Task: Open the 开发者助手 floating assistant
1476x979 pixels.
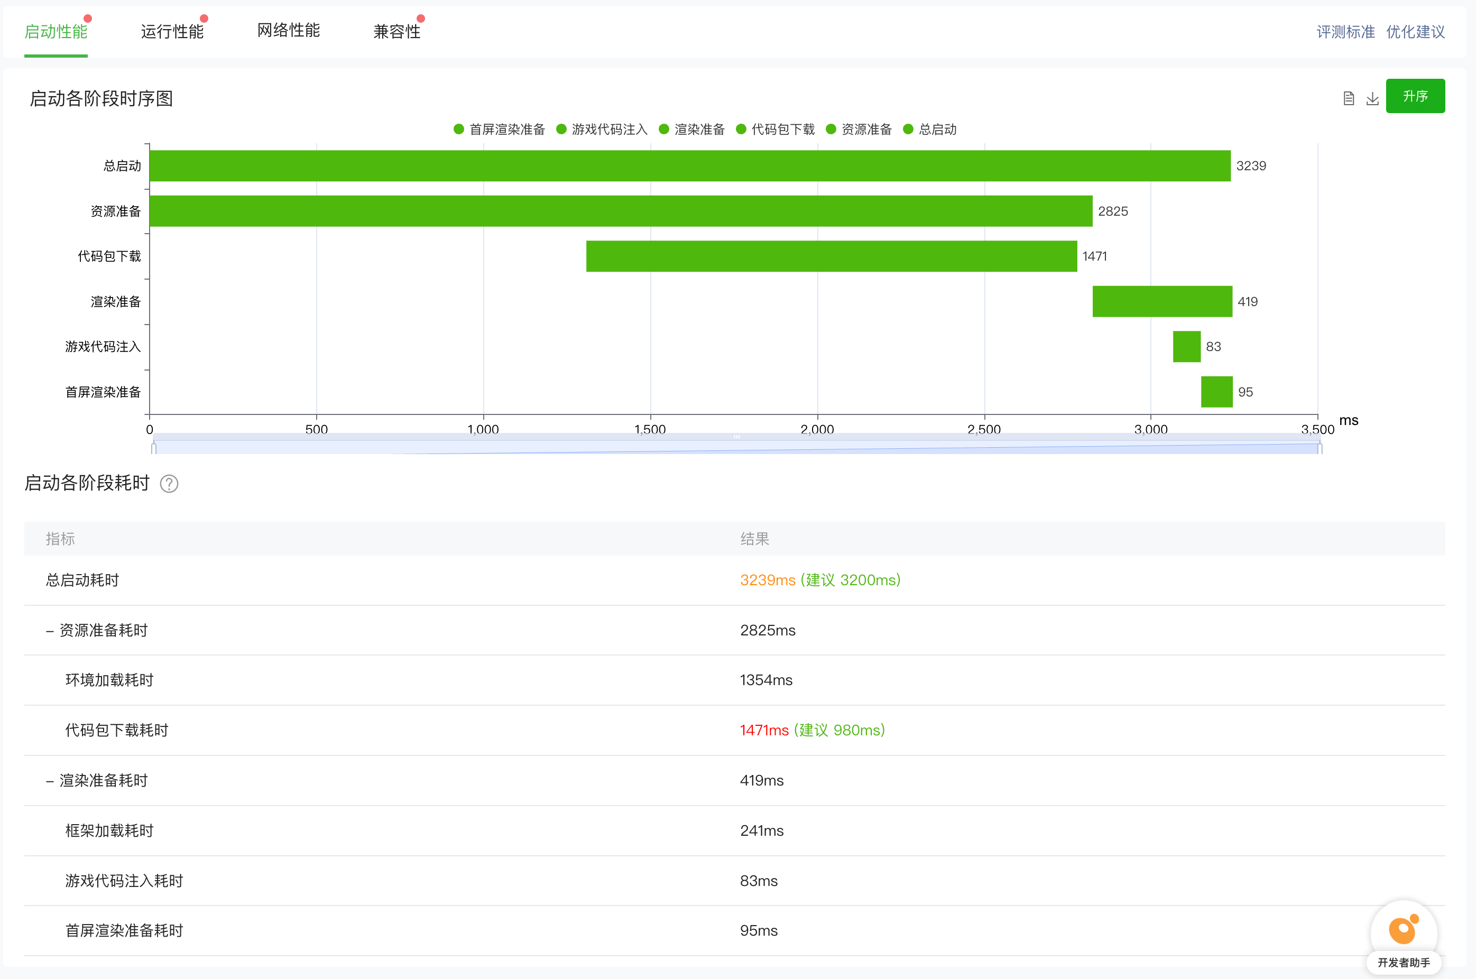Action: 1404,938
